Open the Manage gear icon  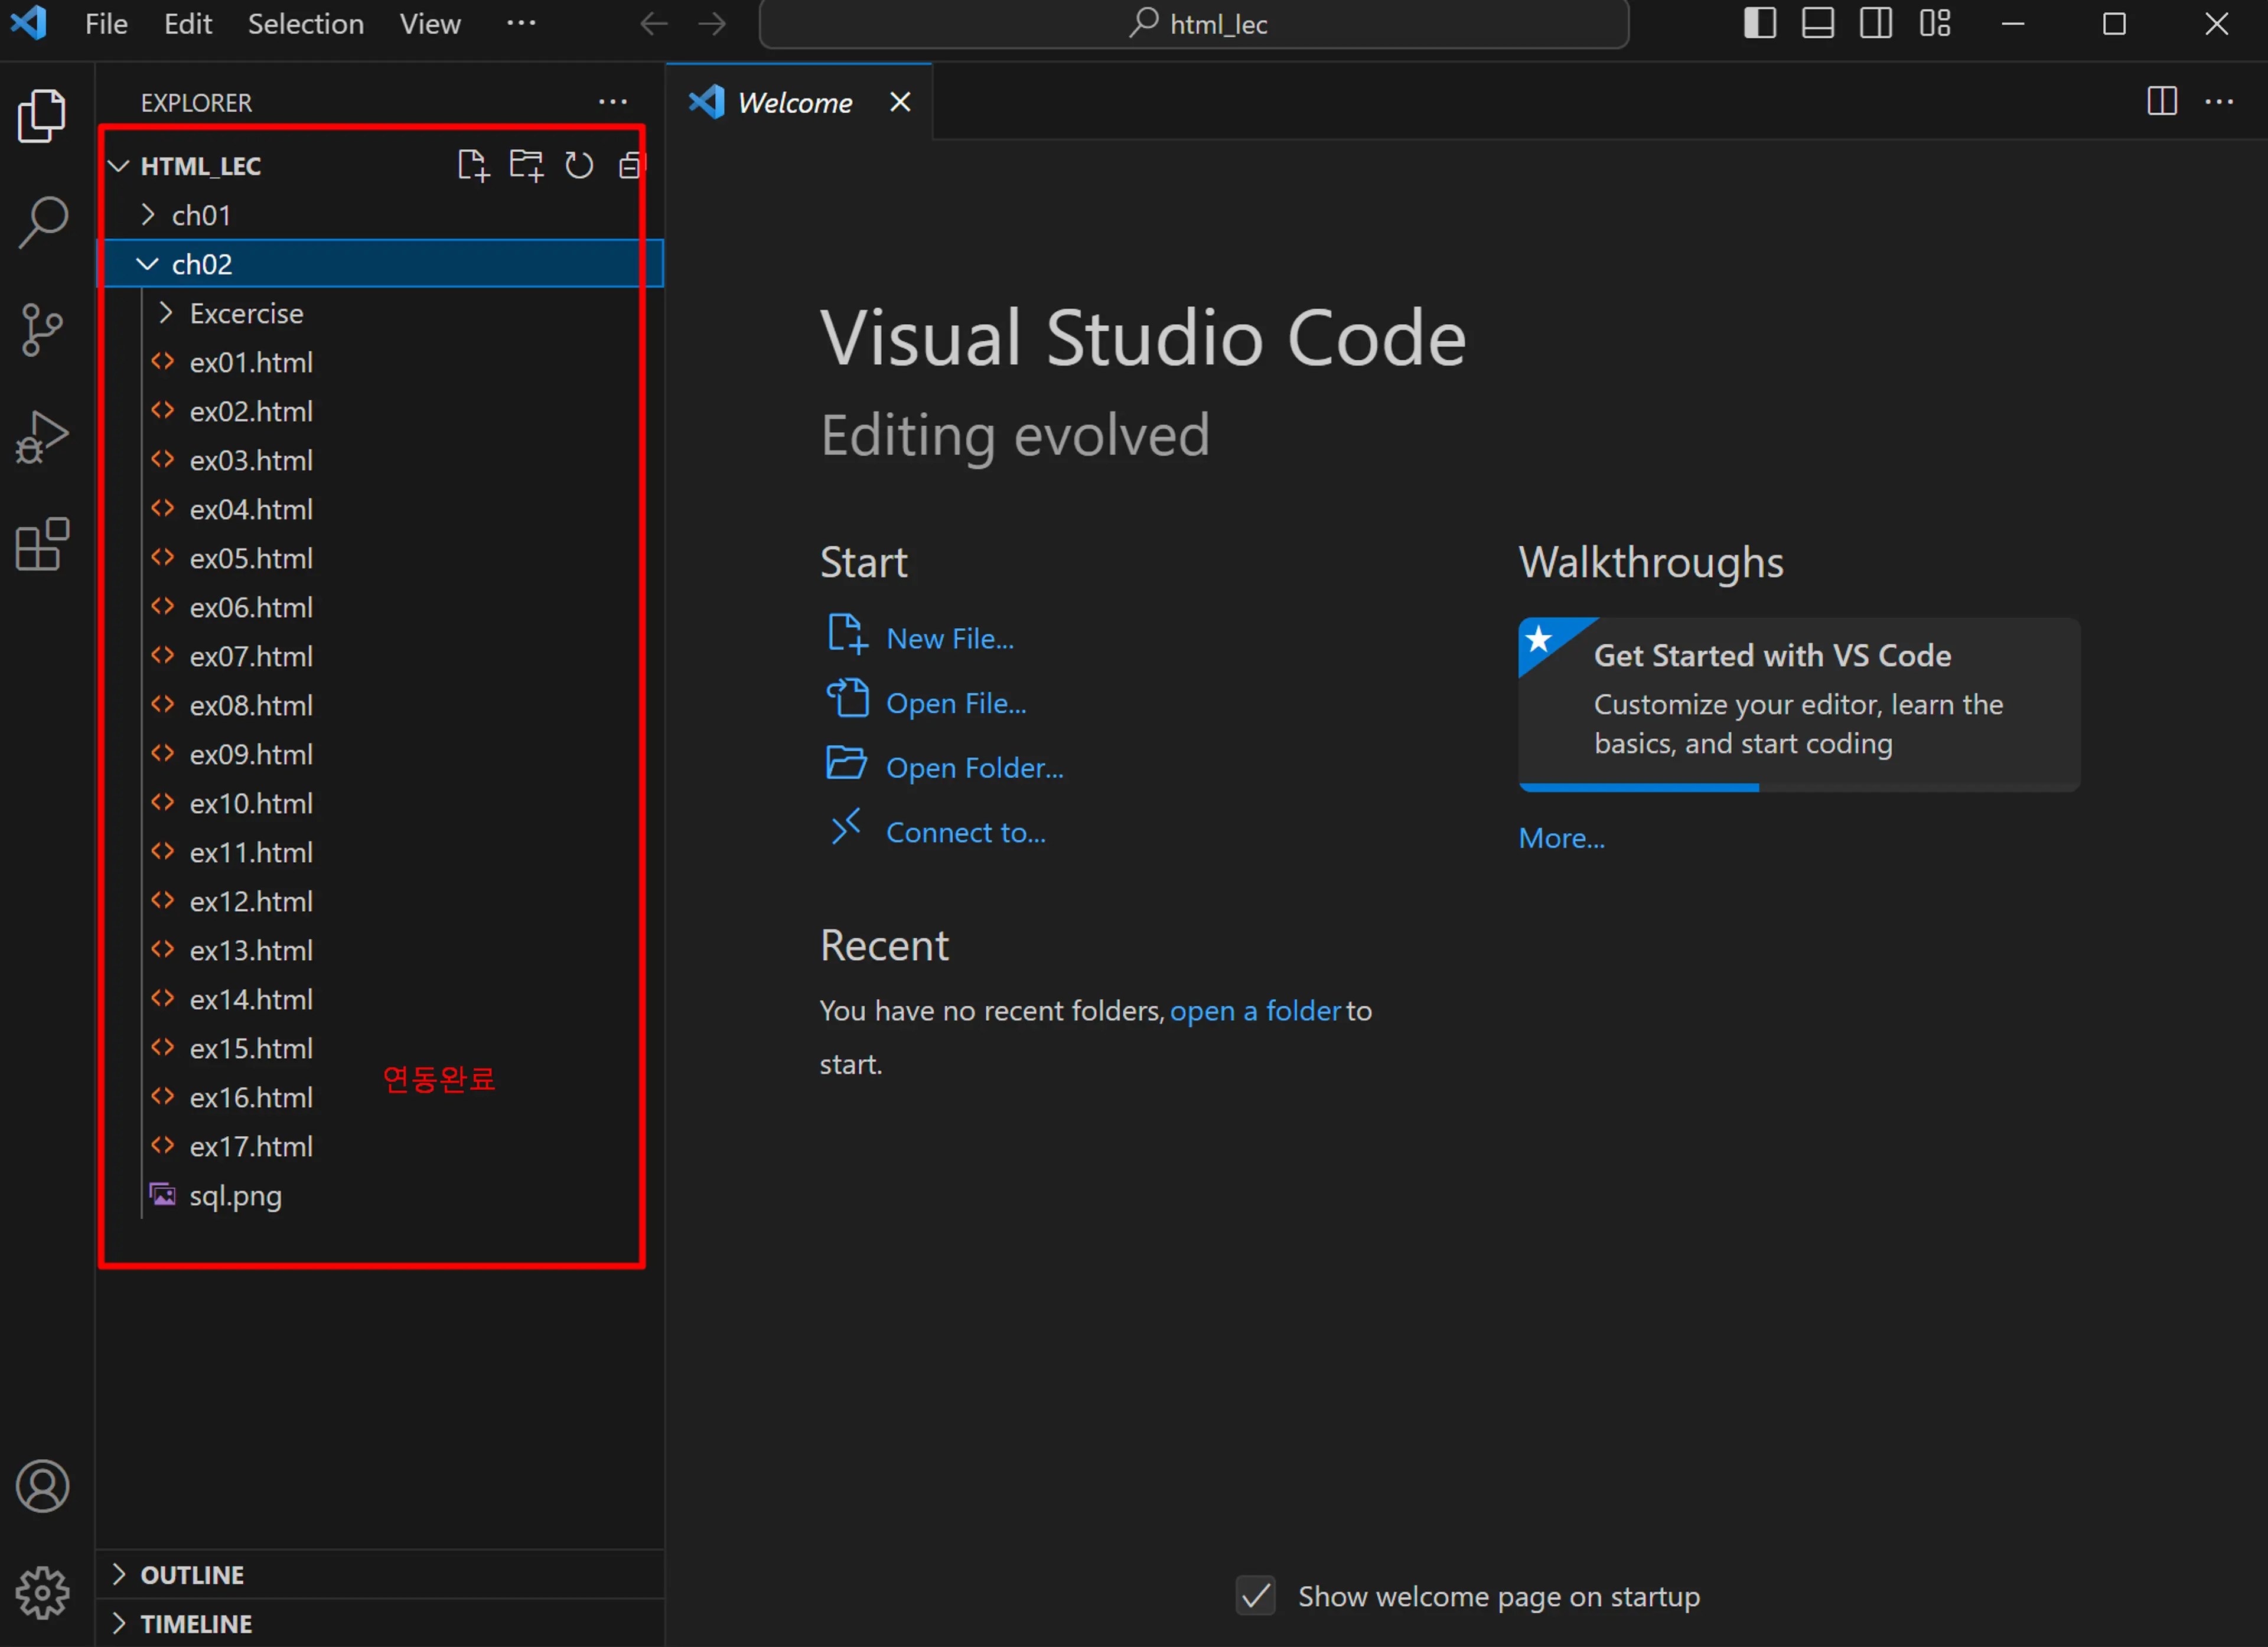tap(42, 1592)
